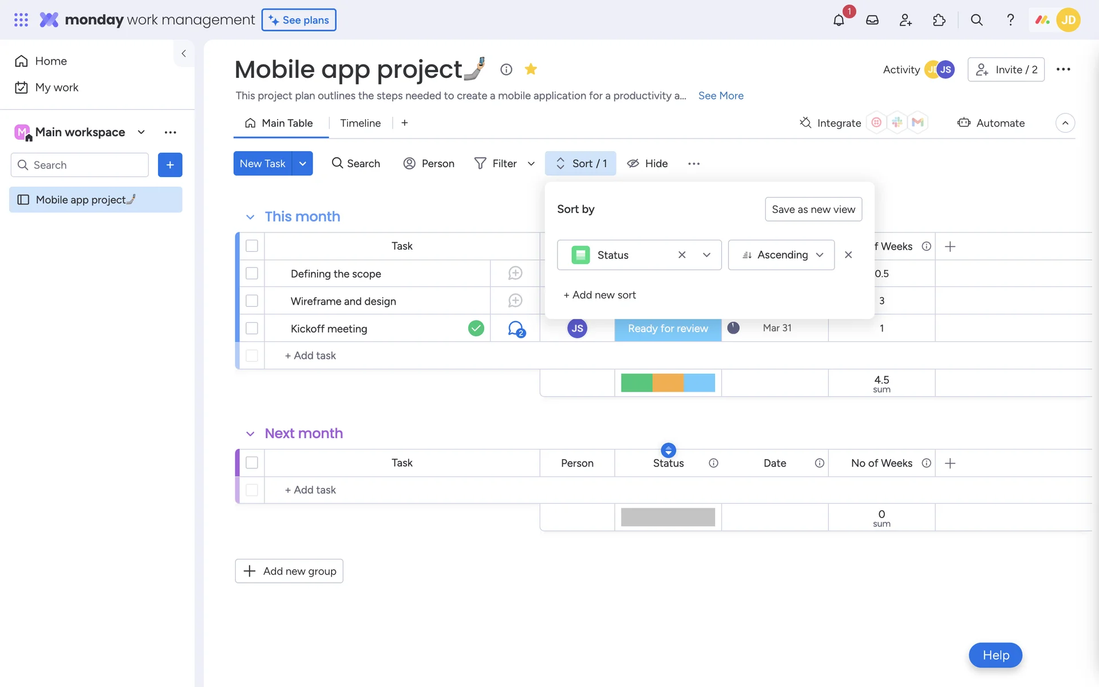The height and width of the screenshot is (687, 1099).
Task: Open the notifications bell icon
Action: [839, 20]
